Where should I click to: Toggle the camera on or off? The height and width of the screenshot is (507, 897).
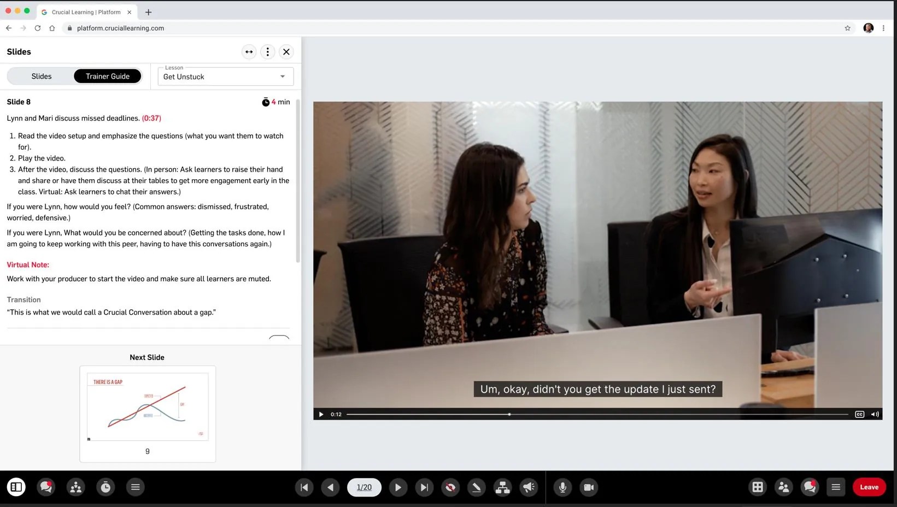pos(589,487)
